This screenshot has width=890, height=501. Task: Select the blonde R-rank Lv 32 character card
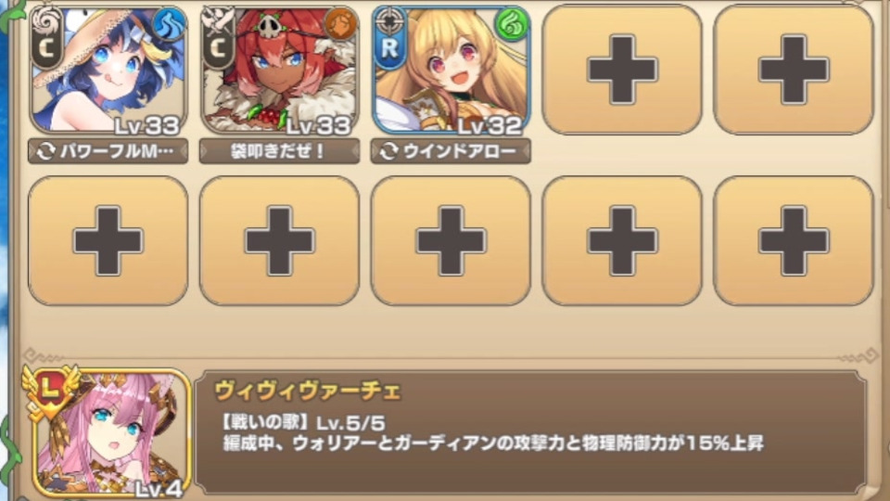(451, 71)
